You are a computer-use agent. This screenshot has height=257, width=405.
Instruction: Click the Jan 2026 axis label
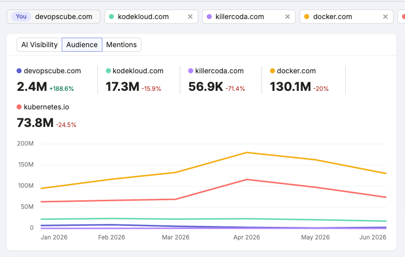pyautogui.click(x=54, y=237)
